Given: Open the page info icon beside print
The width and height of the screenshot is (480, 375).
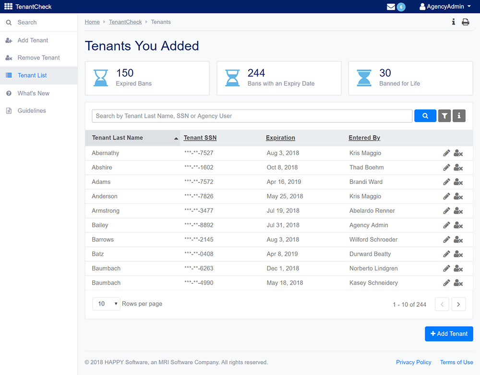Looking at the screenshot, I should pos(453,22).
